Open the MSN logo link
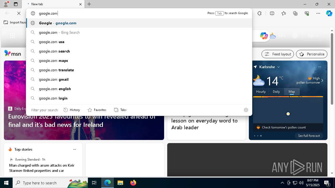The image size is (335, 188). (13, 54)
